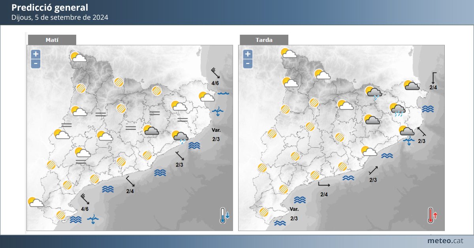Image resolution: width=474 pixels, height=248 pixels.
Task: Click the waves icon next to the Matí rain shower
Action: click(x=194, y=145)
